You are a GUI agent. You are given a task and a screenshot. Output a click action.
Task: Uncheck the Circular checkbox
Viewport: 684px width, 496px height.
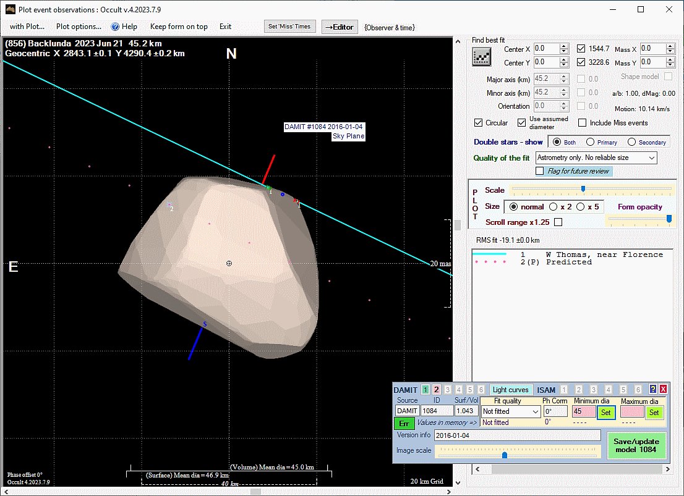click(478, 123)
